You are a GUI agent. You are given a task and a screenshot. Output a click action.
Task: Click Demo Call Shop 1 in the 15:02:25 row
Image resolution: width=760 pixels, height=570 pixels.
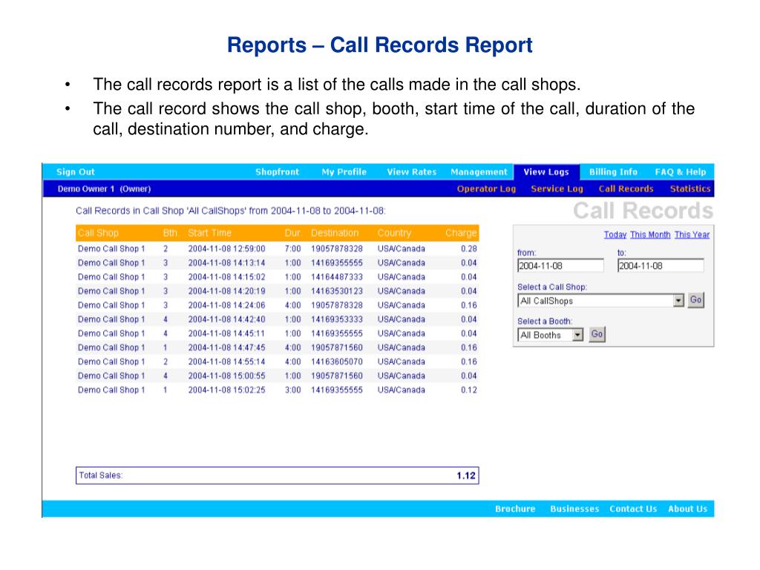coord(111,390)
